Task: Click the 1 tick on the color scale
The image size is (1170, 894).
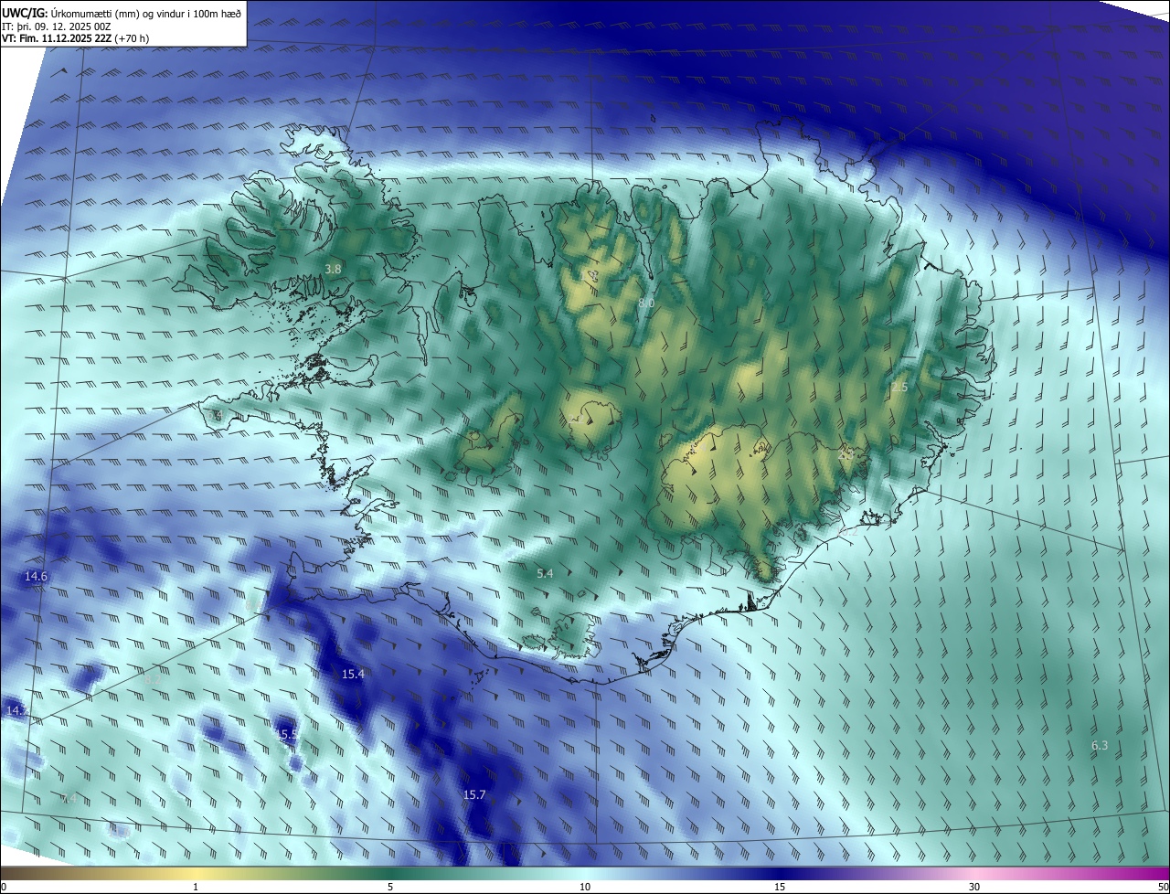Action: [196, 887]
